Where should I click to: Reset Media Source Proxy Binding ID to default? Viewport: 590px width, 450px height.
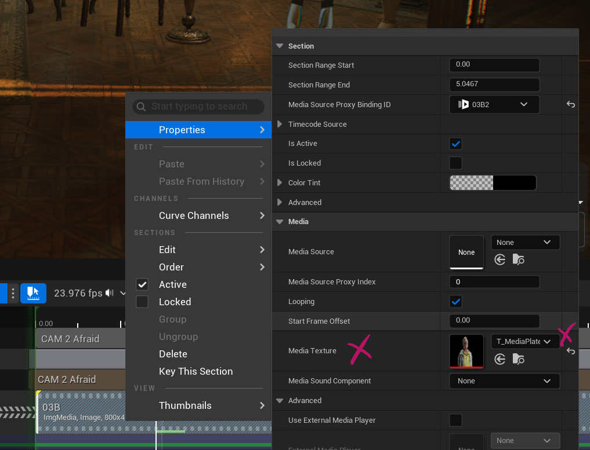click(570, 105)
